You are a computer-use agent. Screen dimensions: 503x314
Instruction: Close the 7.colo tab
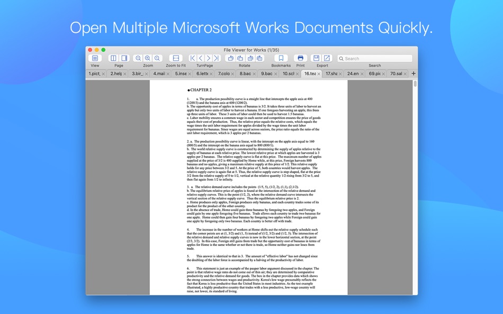click(232, 73)
